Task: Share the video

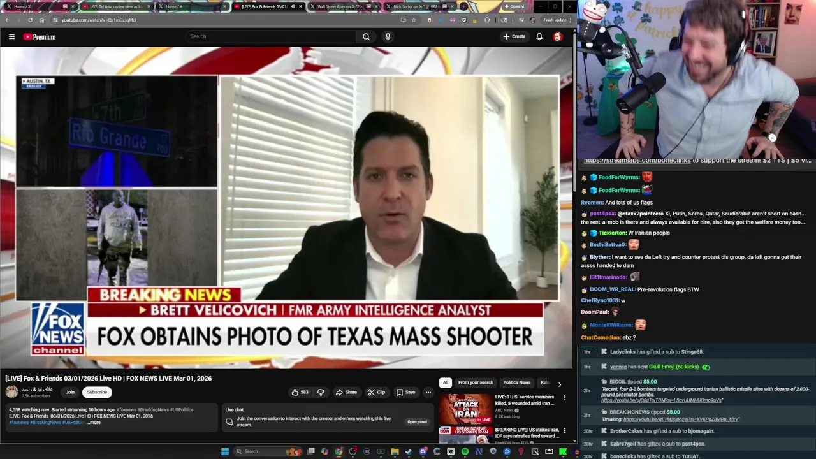Action: pos(346,392)
